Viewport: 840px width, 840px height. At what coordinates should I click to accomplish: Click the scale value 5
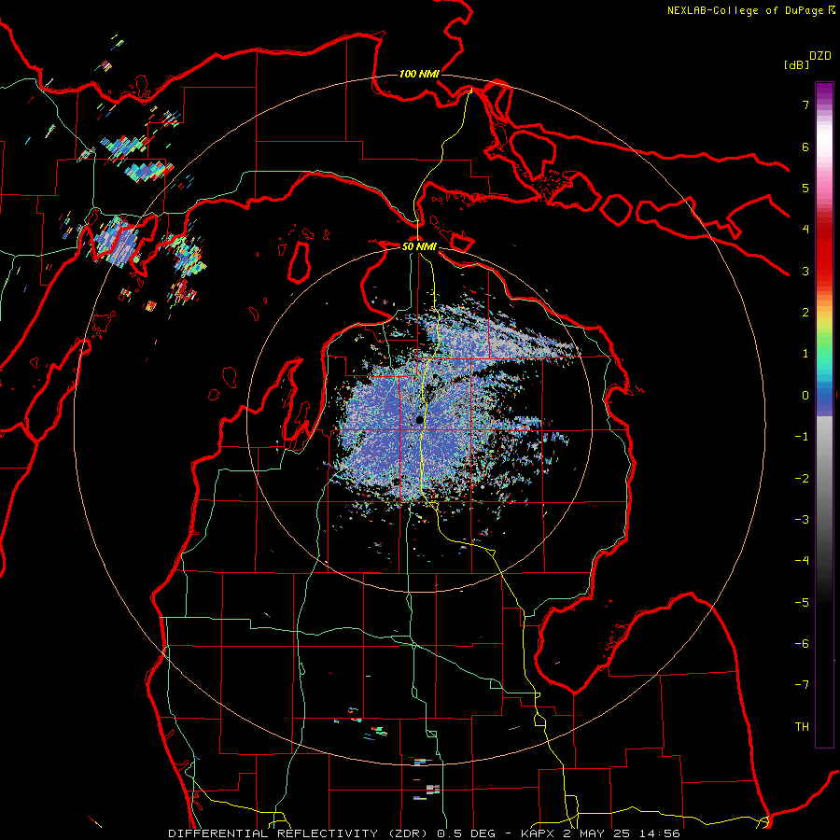[805, 188]
